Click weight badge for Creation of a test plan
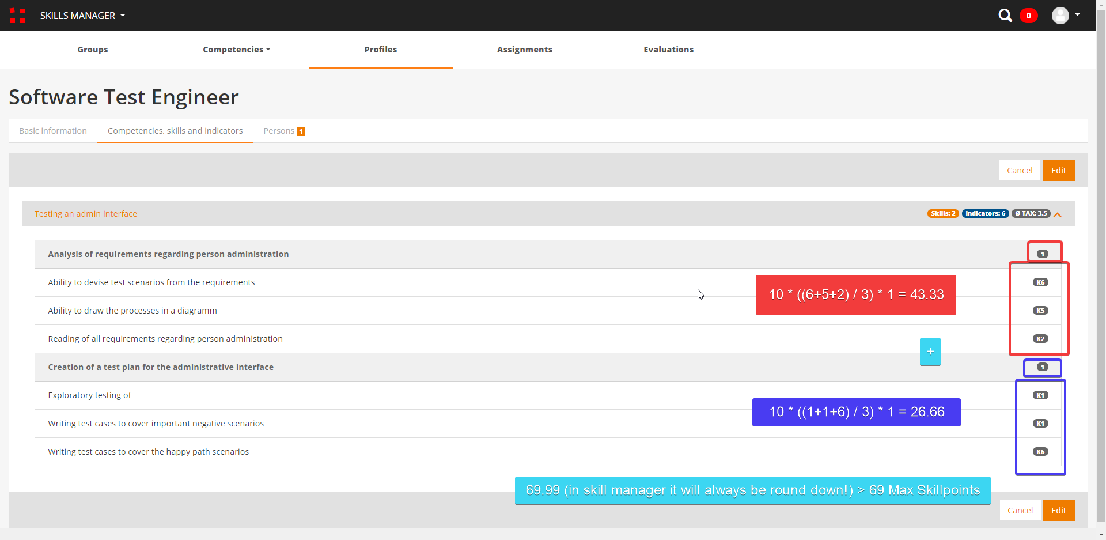The width and height of the screenshot is (1106, 540). 1042,367
